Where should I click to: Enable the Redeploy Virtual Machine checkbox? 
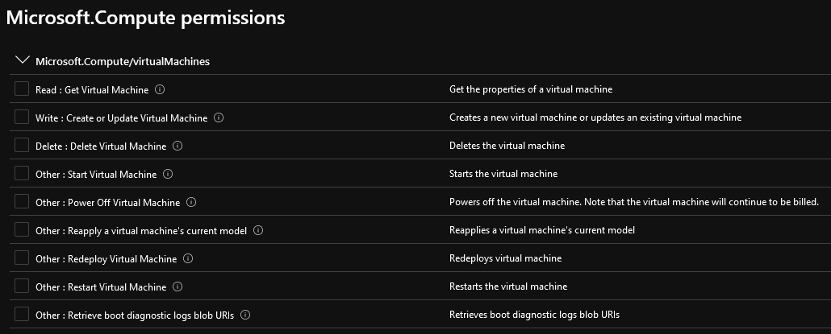tap(22, 258)
